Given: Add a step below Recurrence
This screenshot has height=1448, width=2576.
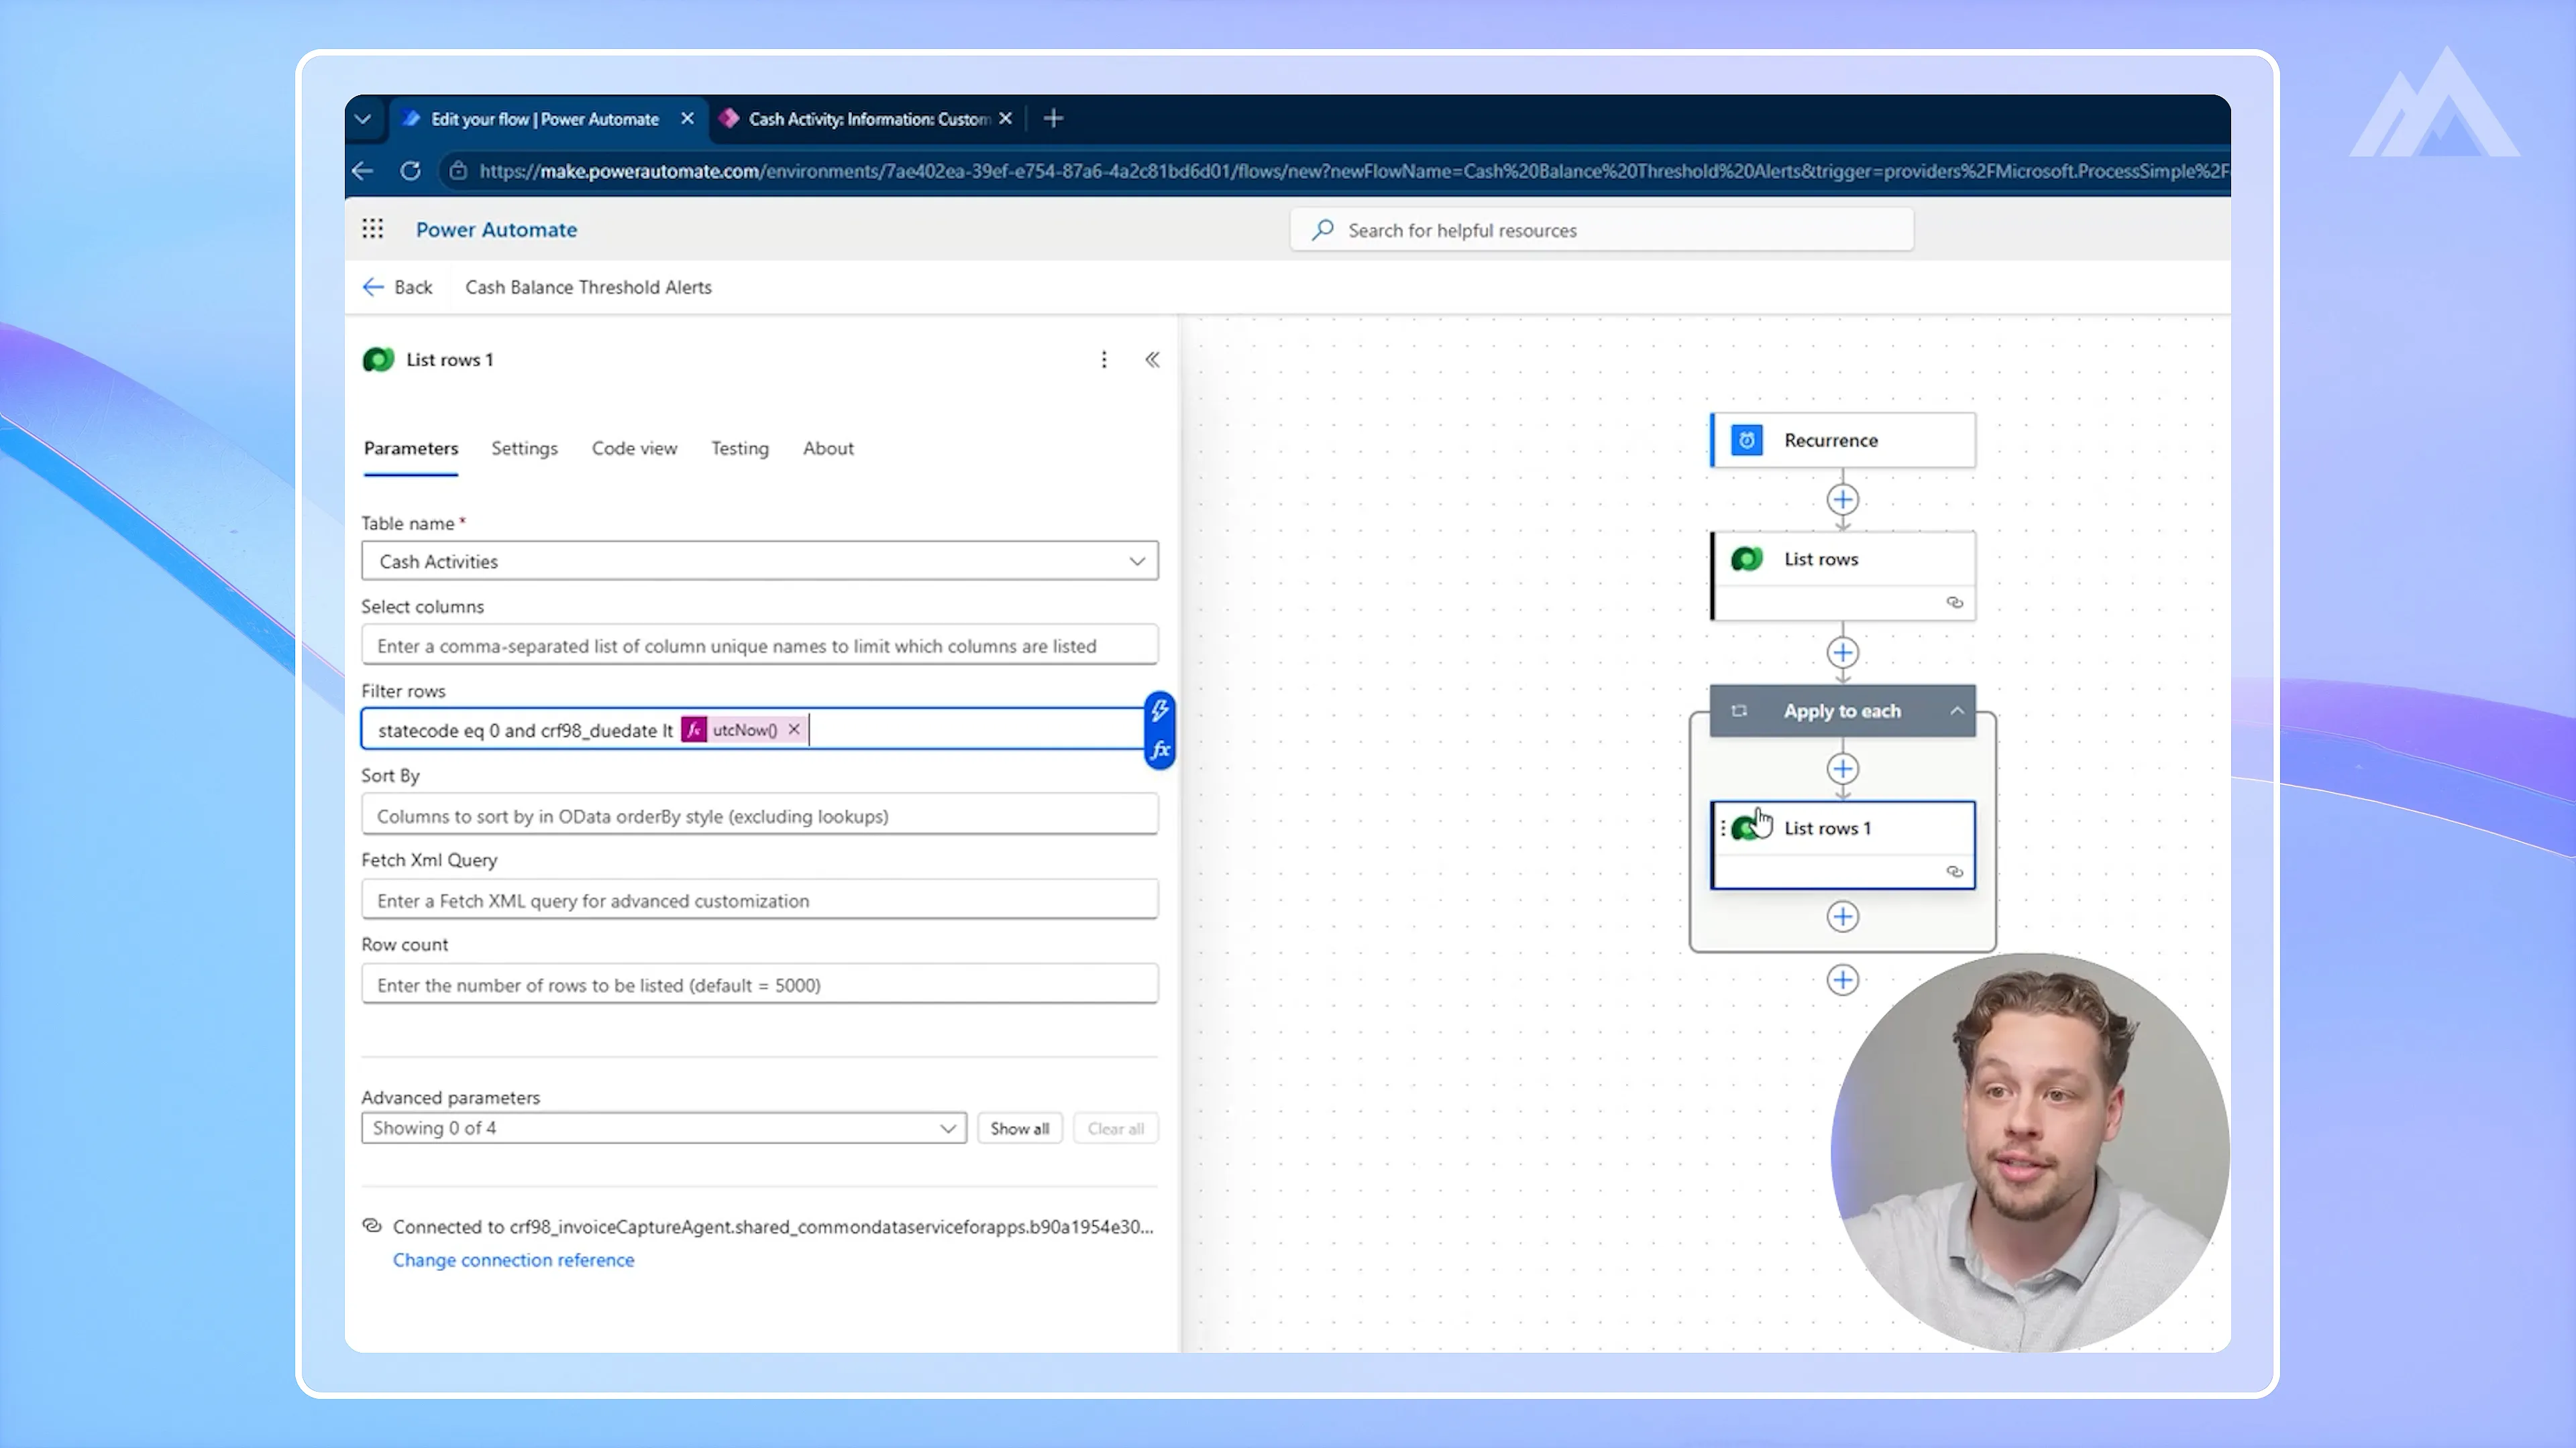Looking at the screenshot, I should click(1843, 499).
